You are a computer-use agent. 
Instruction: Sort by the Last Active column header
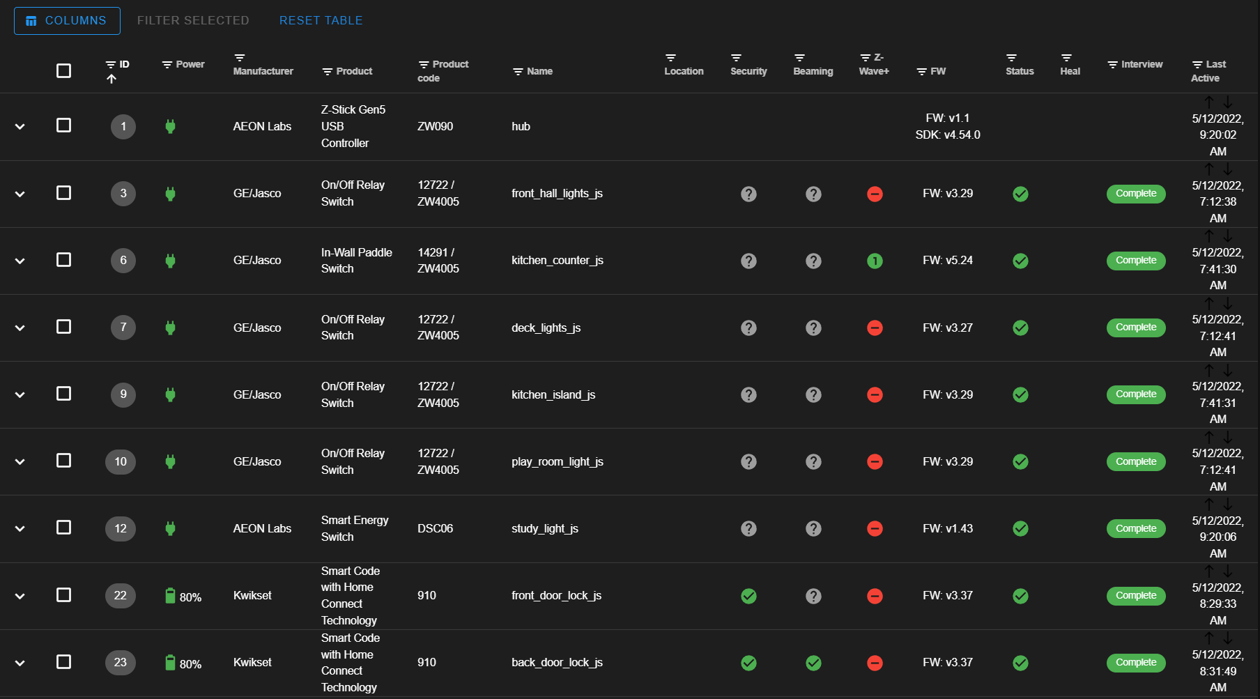[1209, 71]
